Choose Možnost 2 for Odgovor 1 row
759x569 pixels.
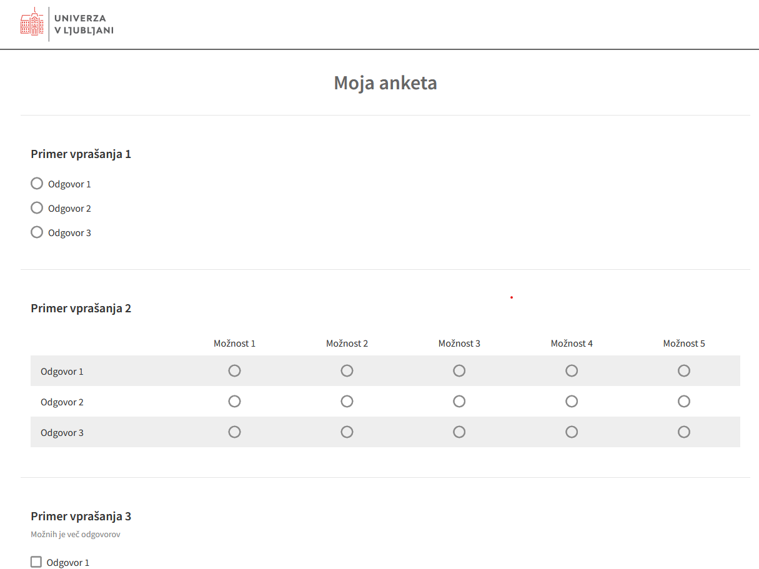(347, 371)
